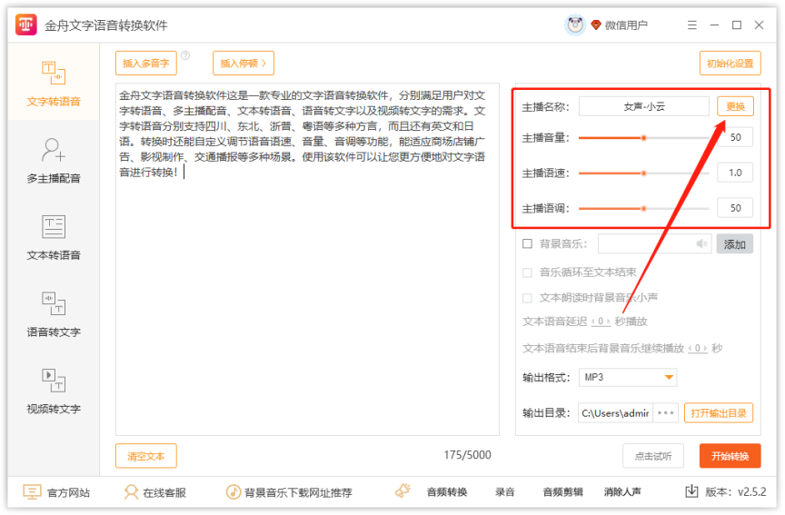Switch to 多主播配音 mode
Screen dimensions: 785x515
tap(54, 160)
